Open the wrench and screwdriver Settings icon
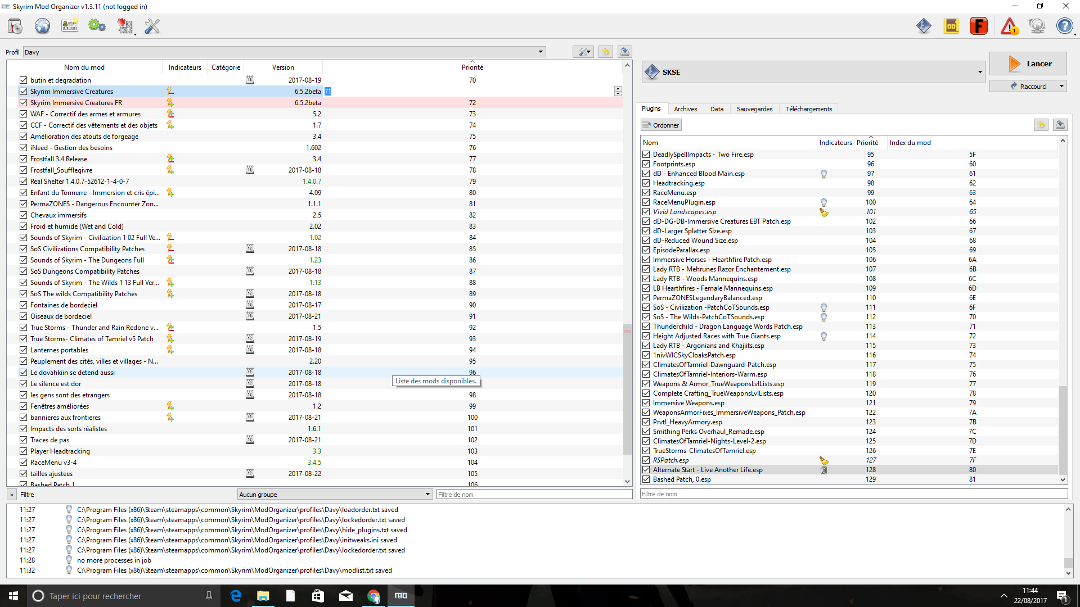This screenshot has width=1080, height=607. tap(152, 26)
